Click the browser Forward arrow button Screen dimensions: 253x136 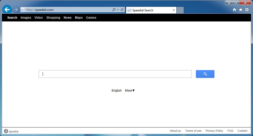point(16,10)
